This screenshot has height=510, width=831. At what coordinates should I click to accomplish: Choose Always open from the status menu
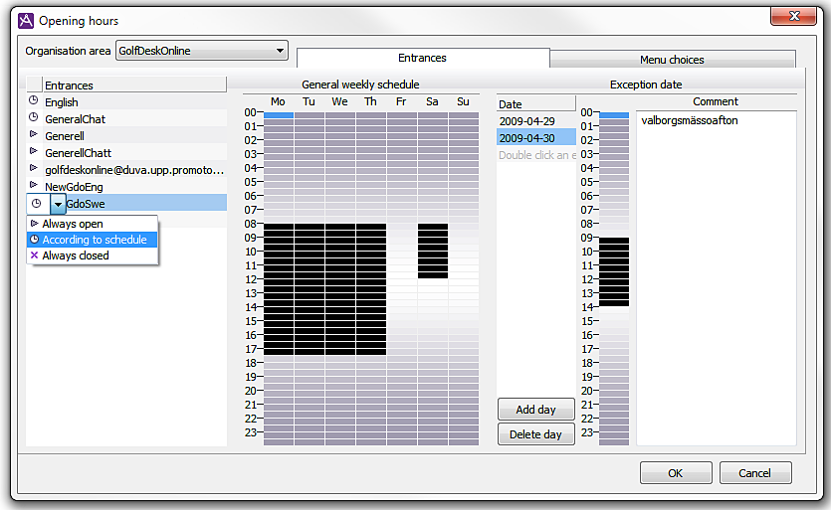[93, 224]
